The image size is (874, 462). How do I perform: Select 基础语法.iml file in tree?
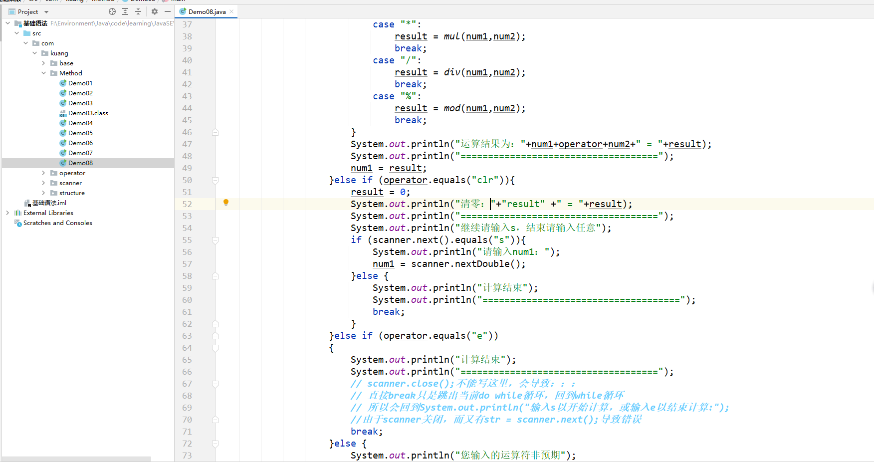click(49, 203)
